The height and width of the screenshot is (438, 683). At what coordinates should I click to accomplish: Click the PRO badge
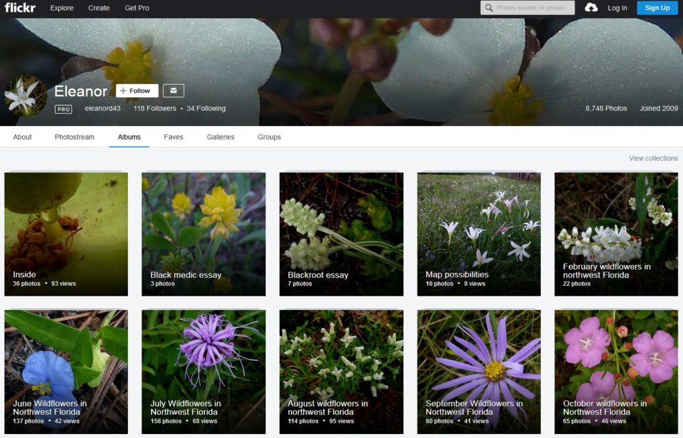pos(63,109)
